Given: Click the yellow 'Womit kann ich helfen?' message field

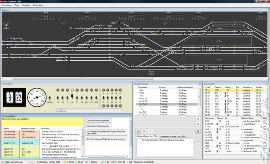Looking at the screenshot, I should point(43,122).
